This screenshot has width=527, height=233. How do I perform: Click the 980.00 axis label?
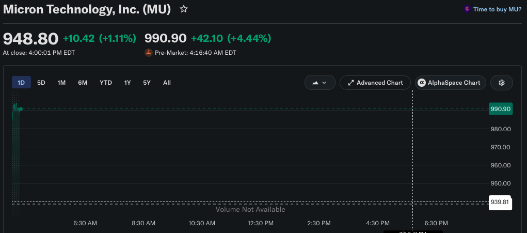[501, 129]
